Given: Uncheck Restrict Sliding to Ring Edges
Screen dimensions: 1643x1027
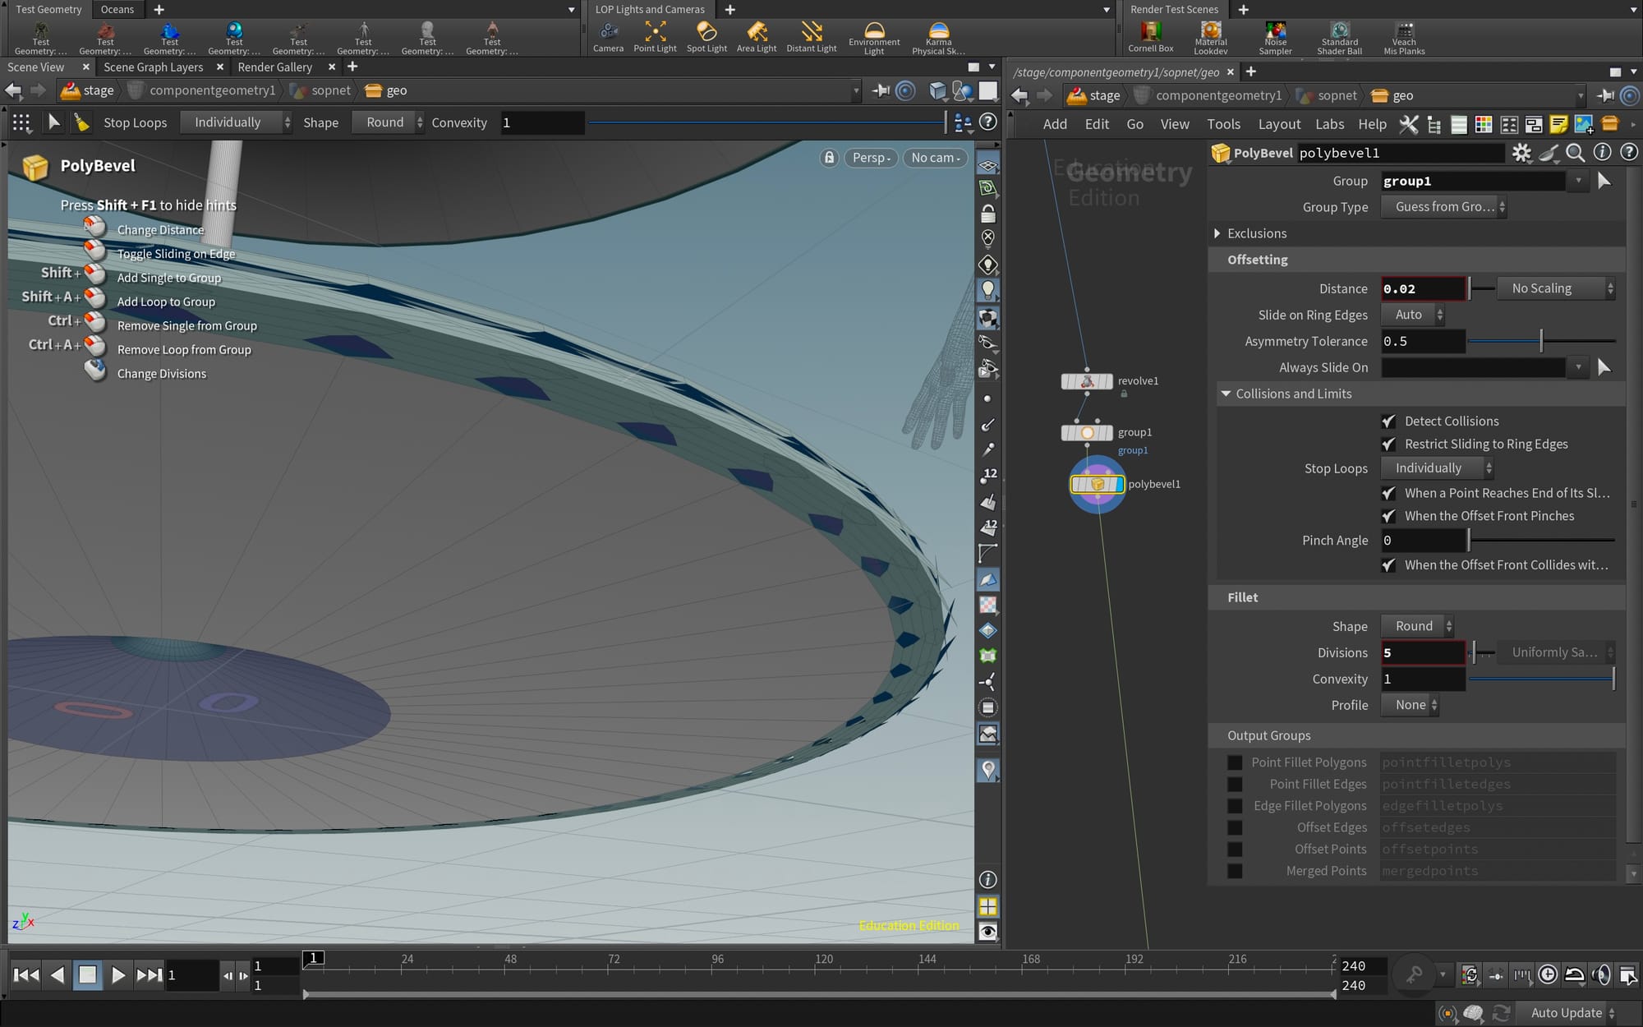Looking at the screenshot, I should [1388, 444].
